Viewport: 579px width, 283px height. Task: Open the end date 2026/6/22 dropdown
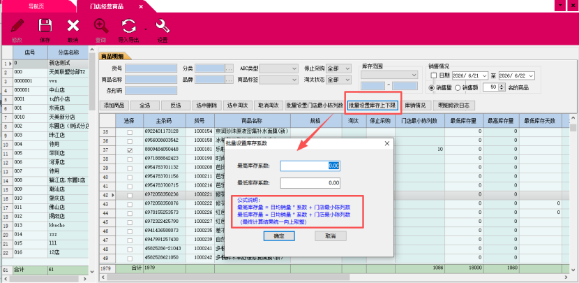[x=531, y=75]
